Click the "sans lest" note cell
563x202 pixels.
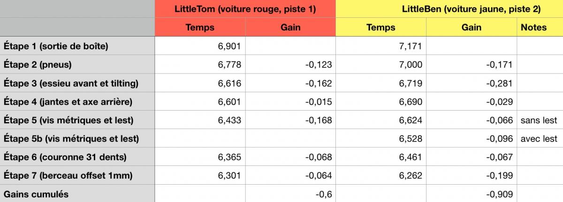pyautogui.click(x=539, y=120)
